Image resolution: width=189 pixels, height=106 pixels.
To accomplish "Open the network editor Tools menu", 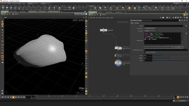I will (103, 18).
